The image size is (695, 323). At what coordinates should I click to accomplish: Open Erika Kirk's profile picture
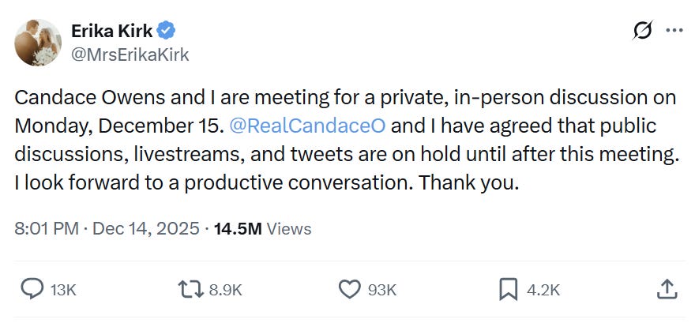coord(38,43)
